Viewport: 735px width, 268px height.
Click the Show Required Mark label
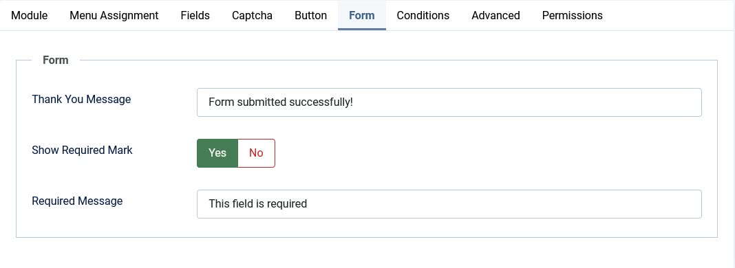[82, 150]
